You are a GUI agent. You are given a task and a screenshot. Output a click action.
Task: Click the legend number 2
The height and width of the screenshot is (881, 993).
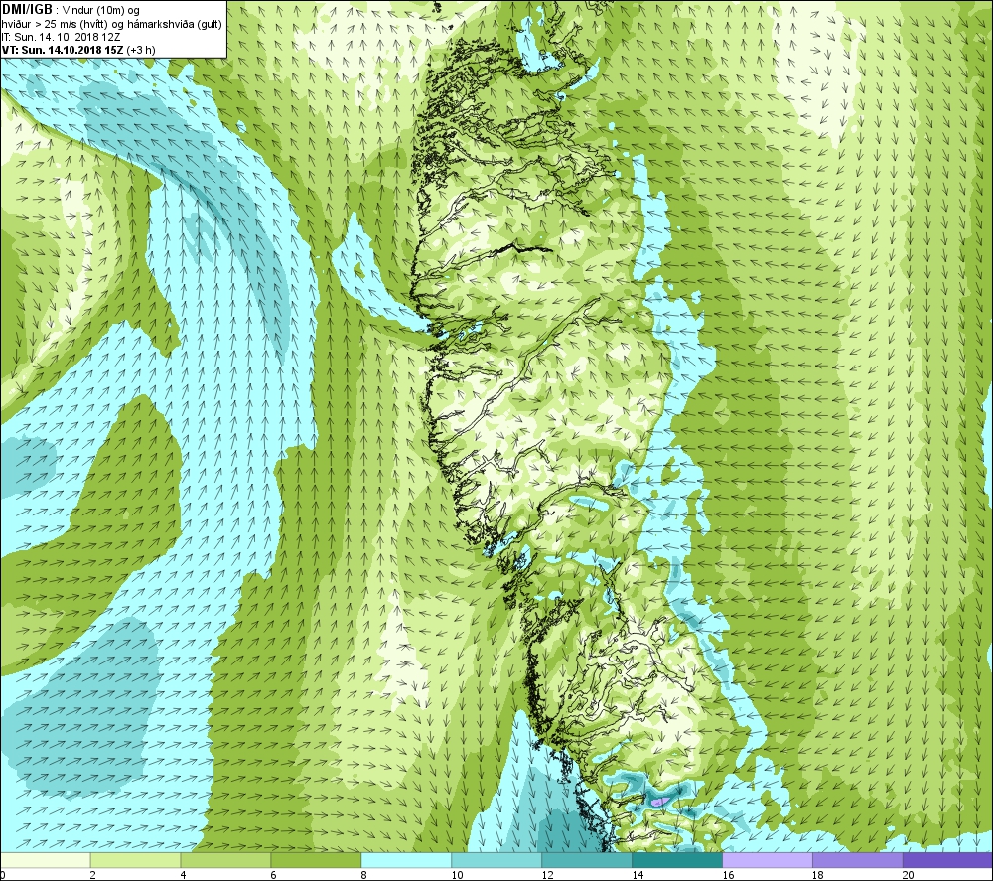point(93,875)
